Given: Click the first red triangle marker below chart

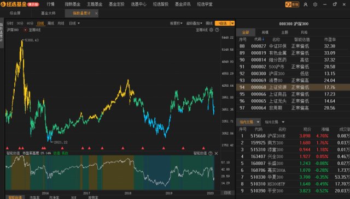Looking at the screenshot, I should [7, 148].
